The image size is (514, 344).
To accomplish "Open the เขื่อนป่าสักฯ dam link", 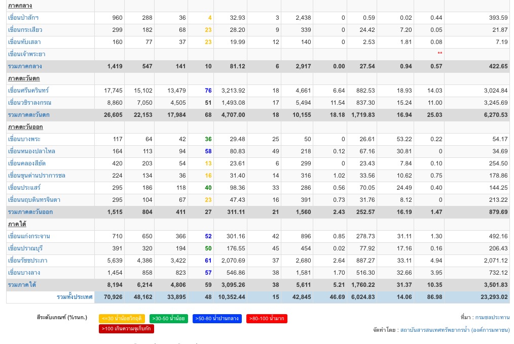I will (23, 18).
